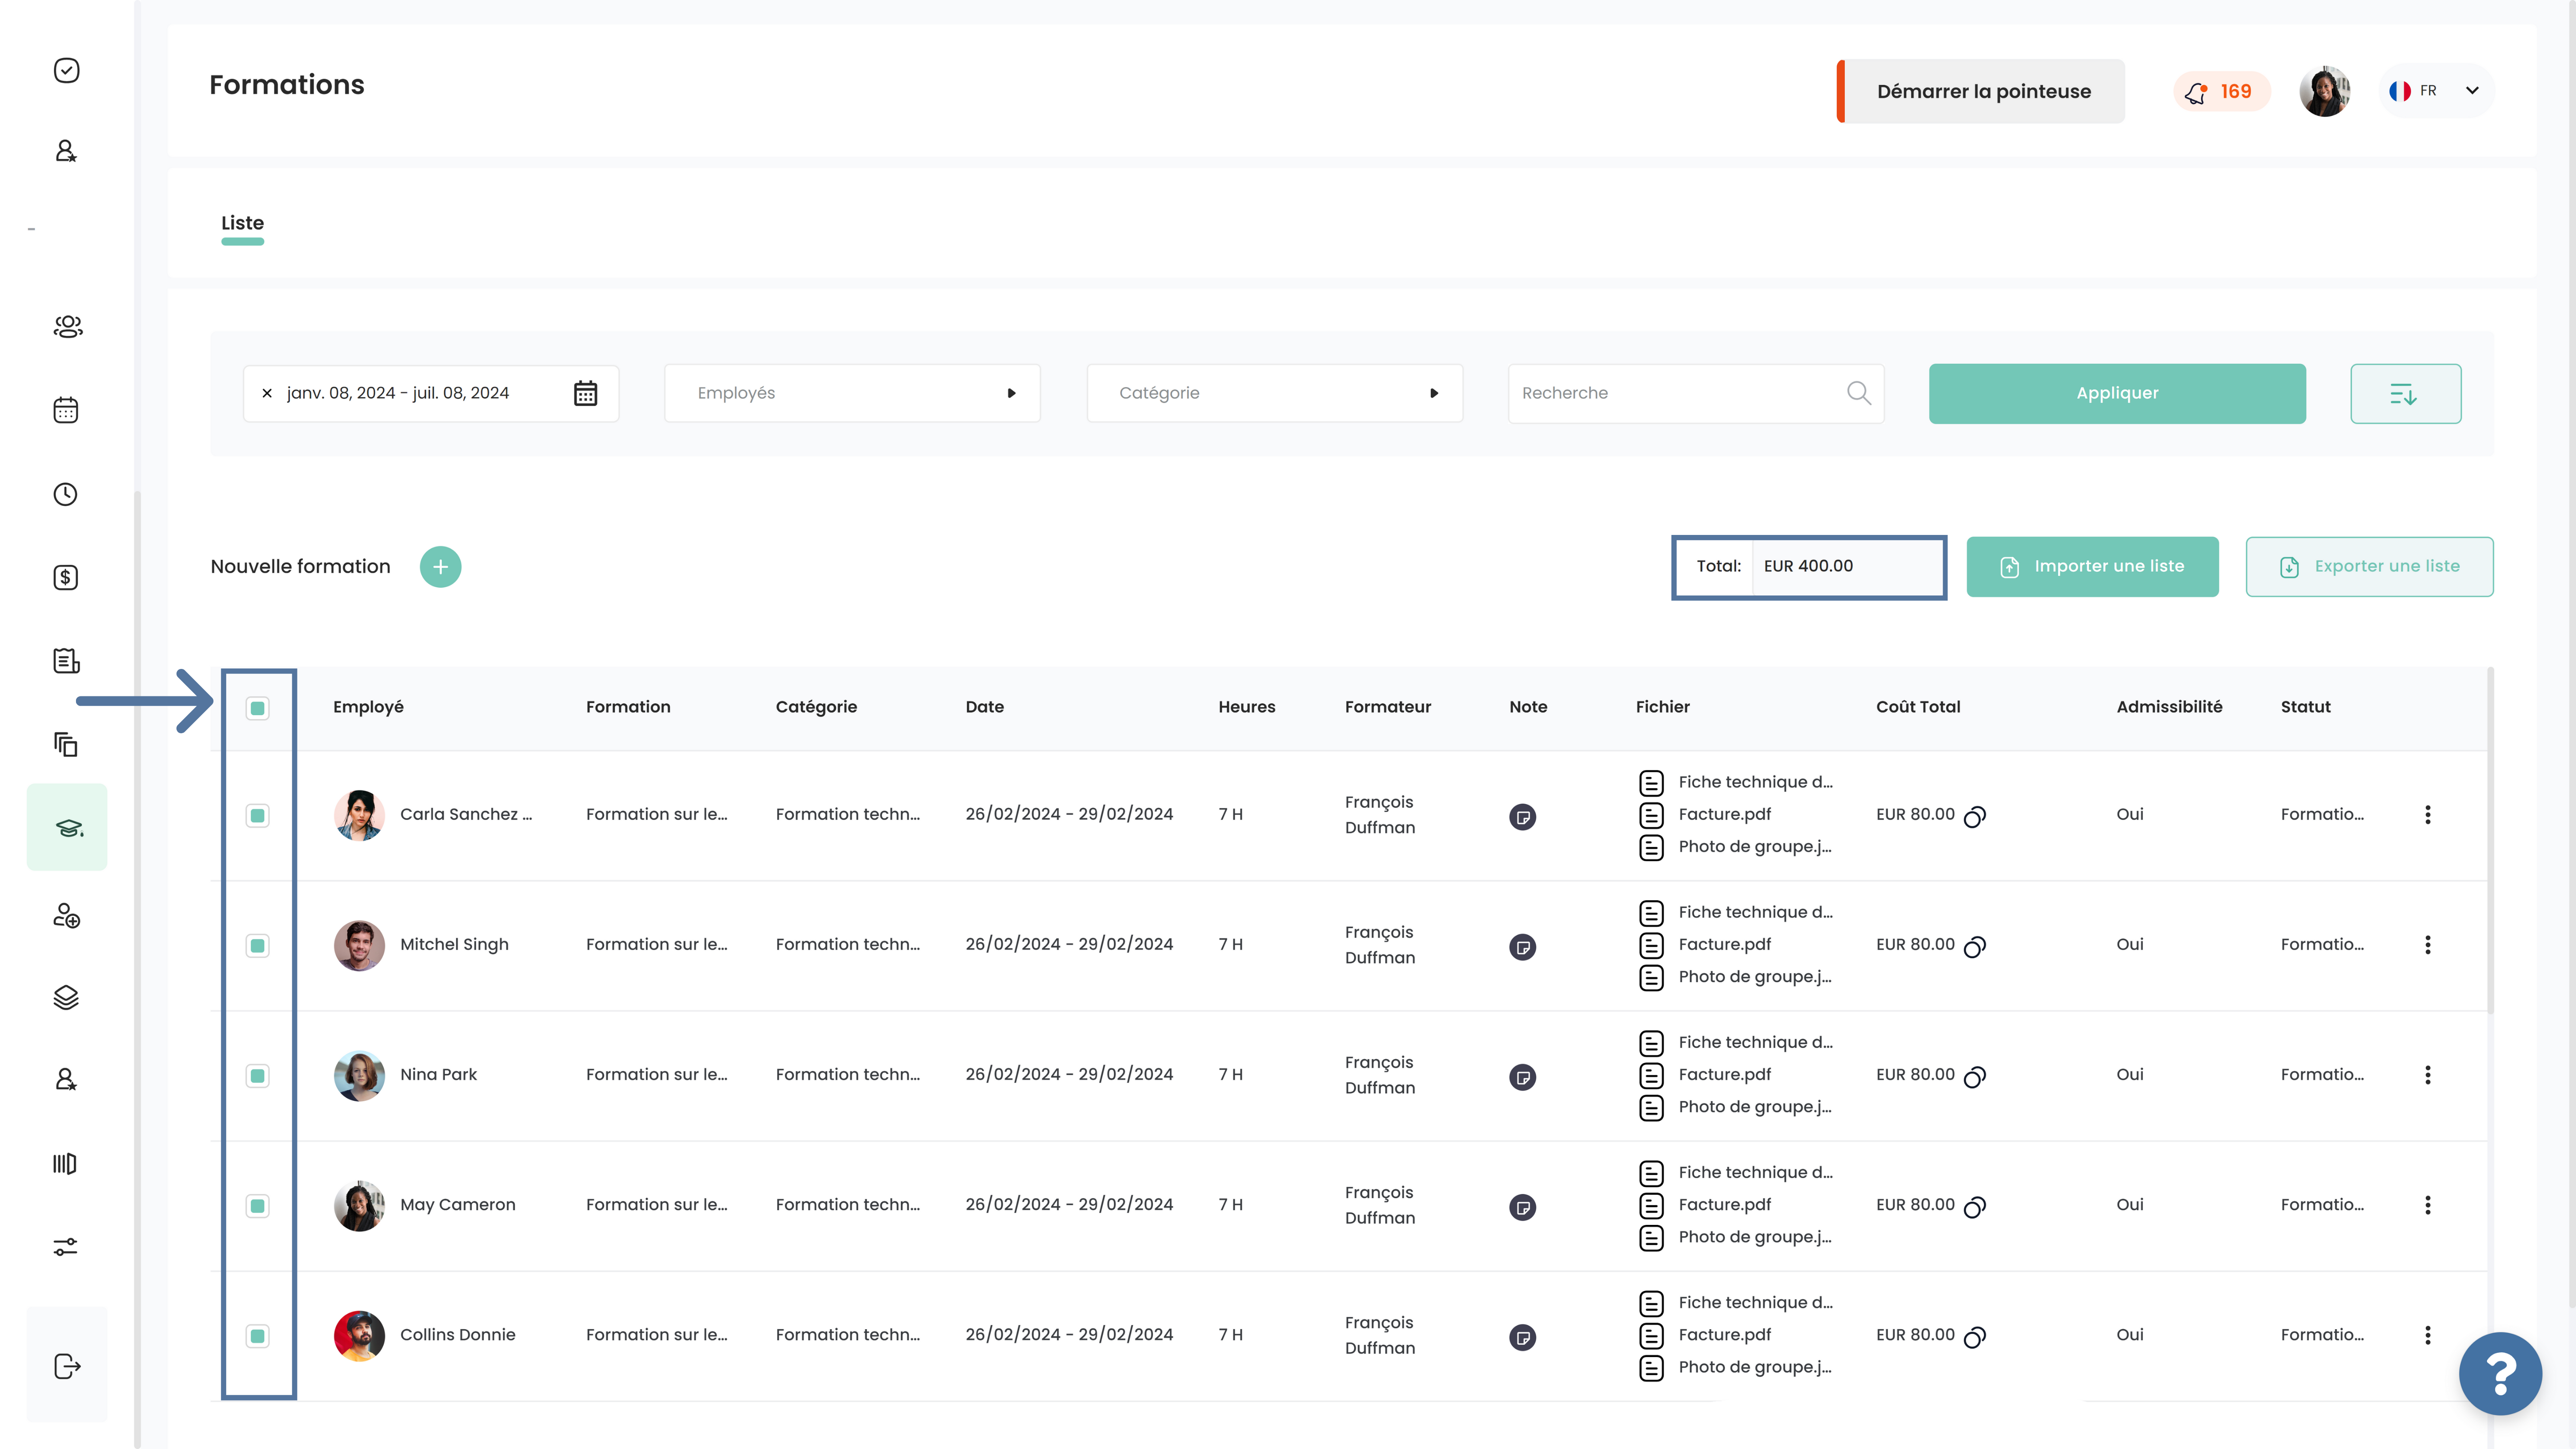Open the graduation cap formations icon
2576x1449 pixels.
pyautogui.click(x=67, y=827)
